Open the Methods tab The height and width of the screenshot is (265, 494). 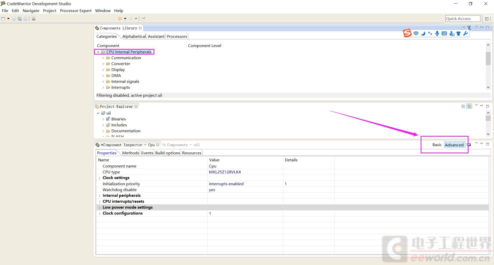tap(131, 153)
